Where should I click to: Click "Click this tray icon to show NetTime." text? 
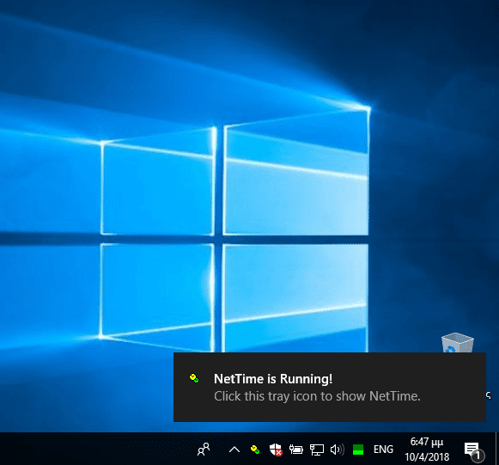(x=317, y=396)
